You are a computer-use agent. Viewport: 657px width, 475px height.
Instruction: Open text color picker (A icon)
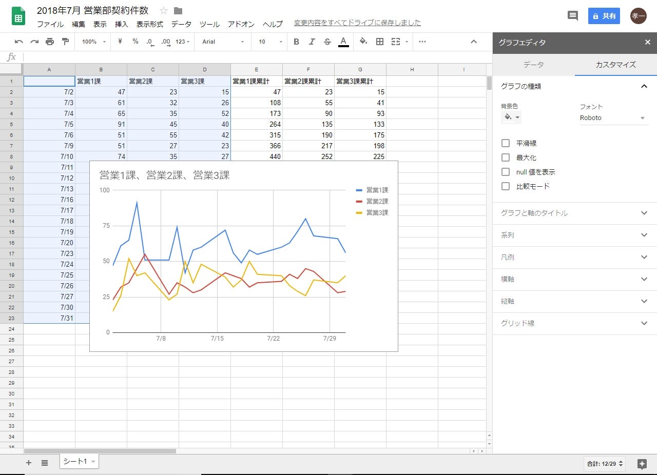click(343, 42)
